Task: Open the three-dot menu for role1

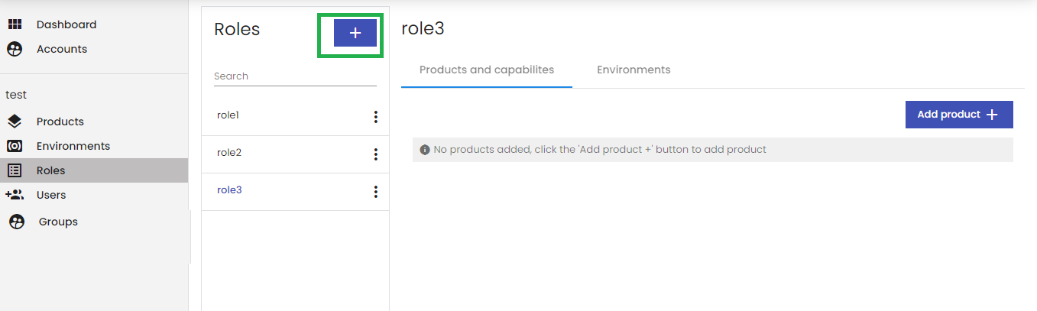Action: (375, 117)
